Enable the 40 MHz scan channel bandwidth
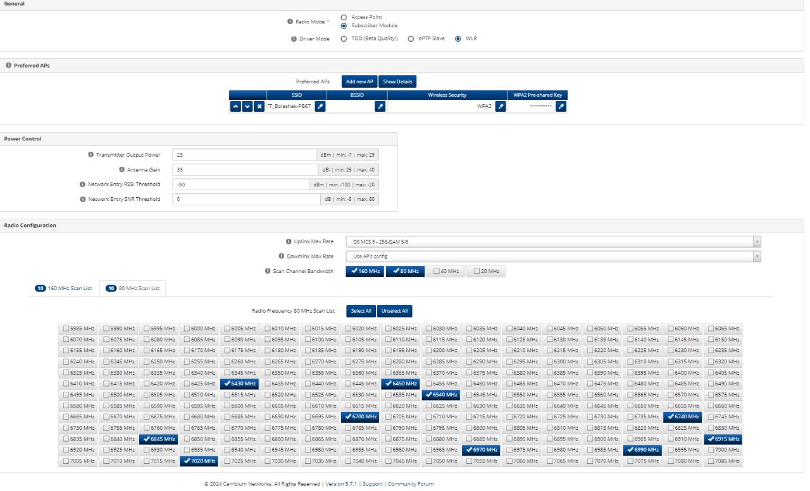The image size is (810, 491). [x=445, y=272]
